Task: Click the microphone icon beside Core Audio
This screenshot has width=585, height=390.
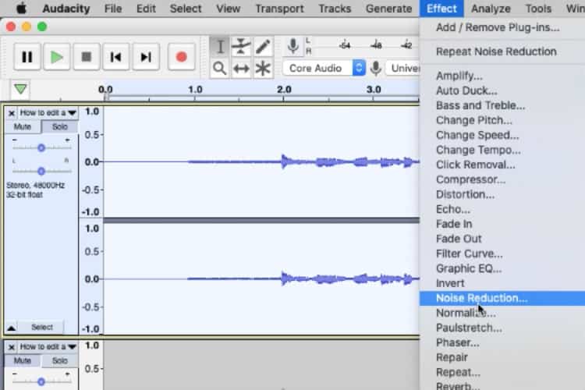Action: pos(376,69)
